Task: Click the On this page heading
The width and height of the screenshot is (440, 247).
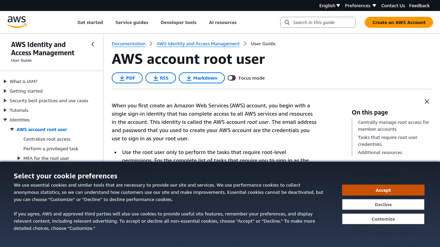Action: pyautogui.click(x=370, y=112)
